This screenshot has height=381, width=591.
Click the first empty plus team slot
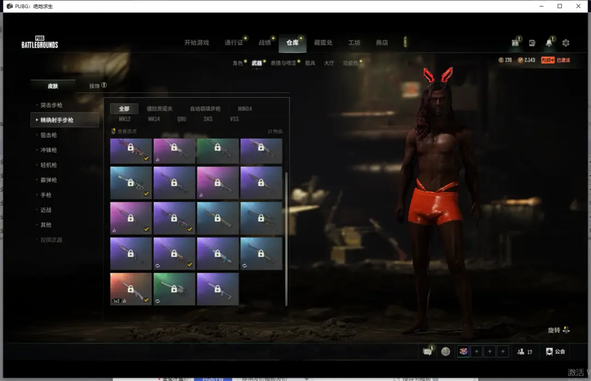(477, 351)
